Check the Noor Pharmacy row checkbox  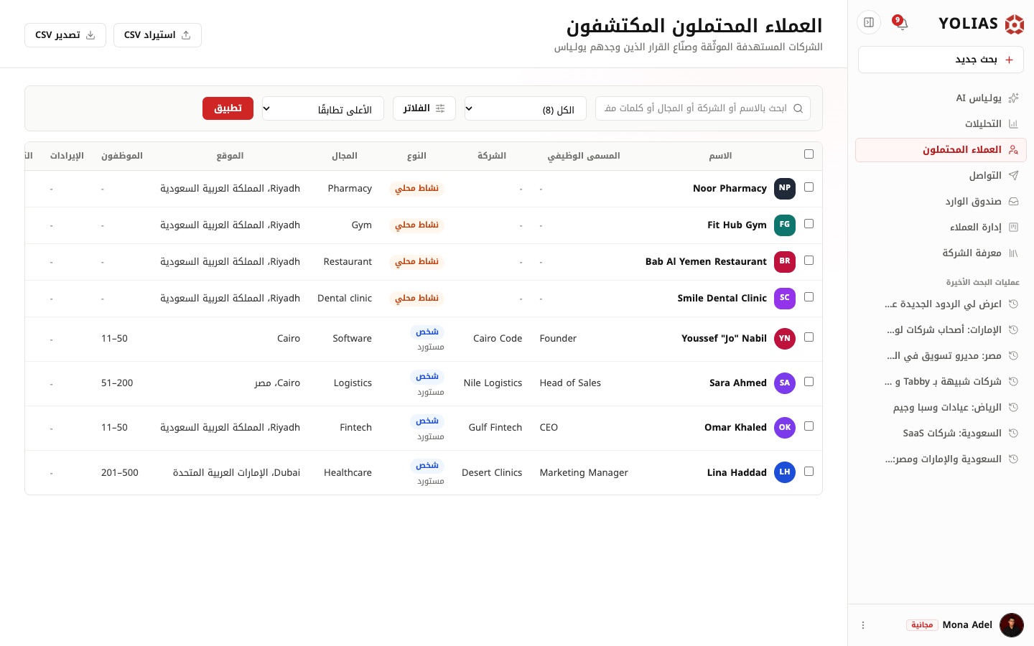809,187
